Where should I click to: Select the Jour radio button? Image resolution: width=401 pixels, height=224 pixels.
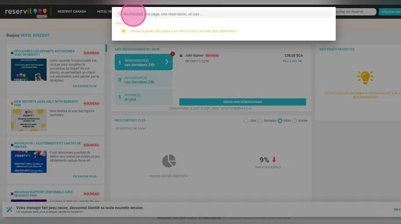click(x=246, y=121)
